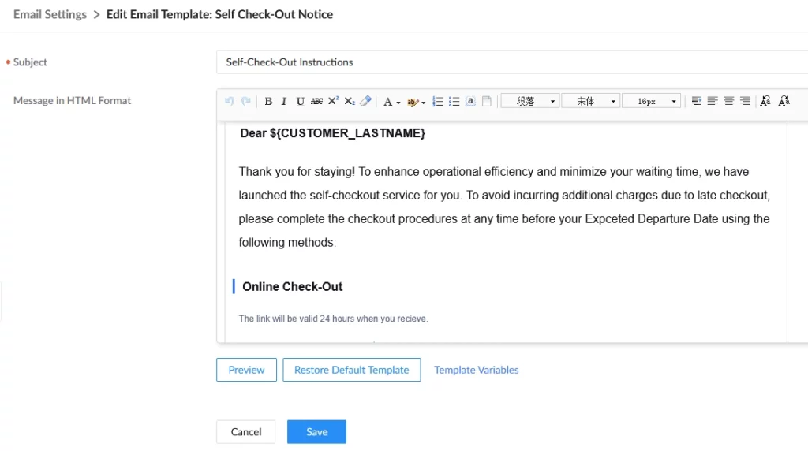The image size is (808, 451).
Task: Click the Preview button
Action: pos(246,370)
